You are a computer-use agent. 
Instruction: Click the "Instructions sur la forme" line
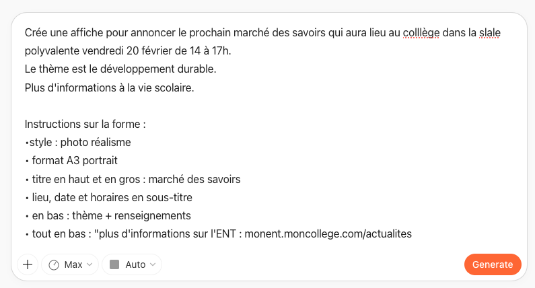pos(85,124)
